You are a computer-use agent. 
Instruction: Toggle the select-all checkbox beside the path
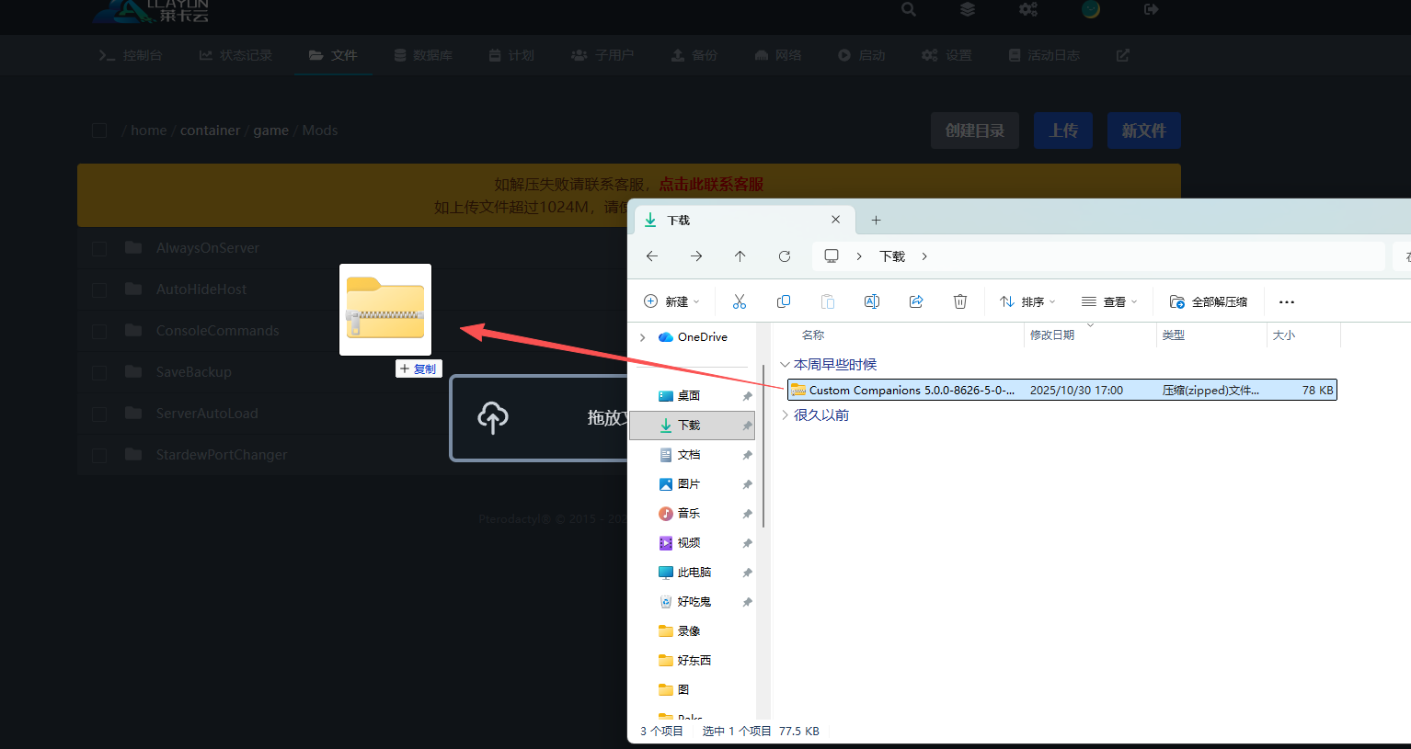[x=99, y=131]
